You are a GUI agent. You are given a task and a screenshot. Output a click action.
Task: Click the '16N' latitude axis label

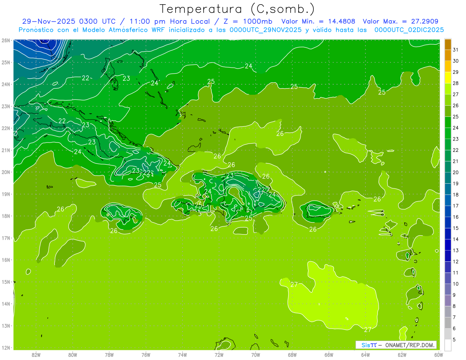(6, 260)
